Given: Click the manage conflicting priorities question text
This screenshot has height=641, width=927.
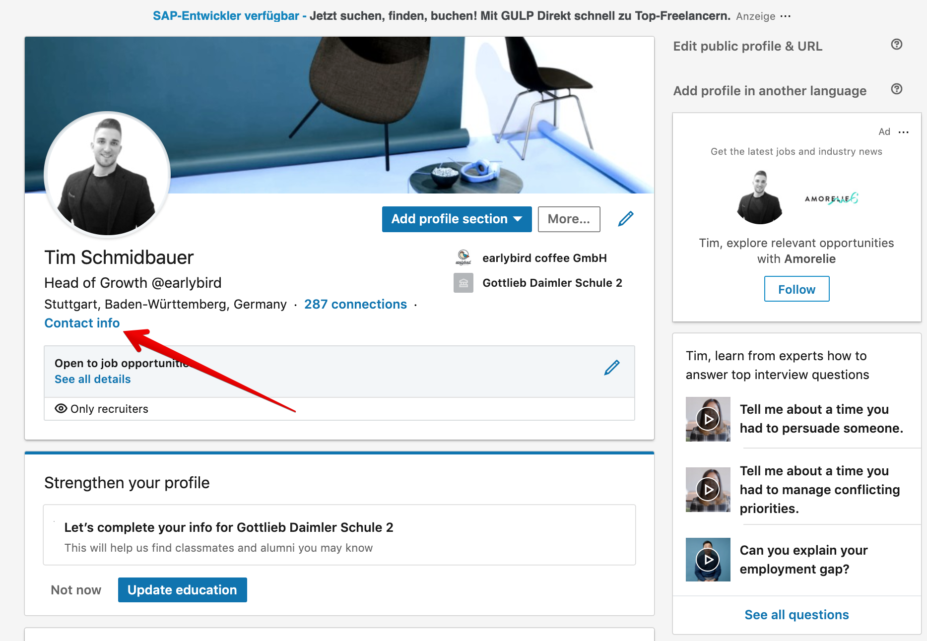Looking at the screenshot, I should [x=819, y=490].
